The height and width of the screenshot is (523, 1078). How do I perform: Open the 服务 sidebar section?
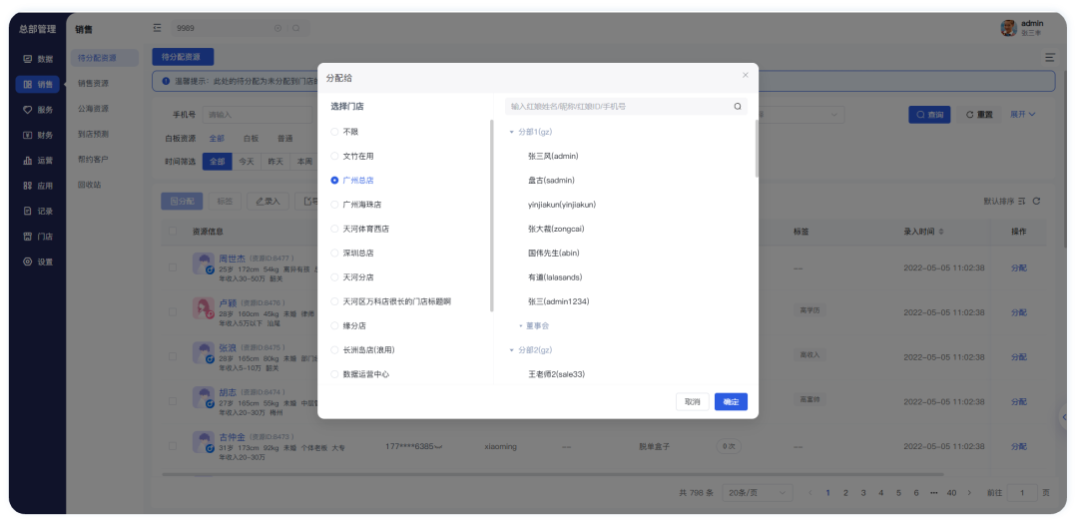tap(38, 109)
